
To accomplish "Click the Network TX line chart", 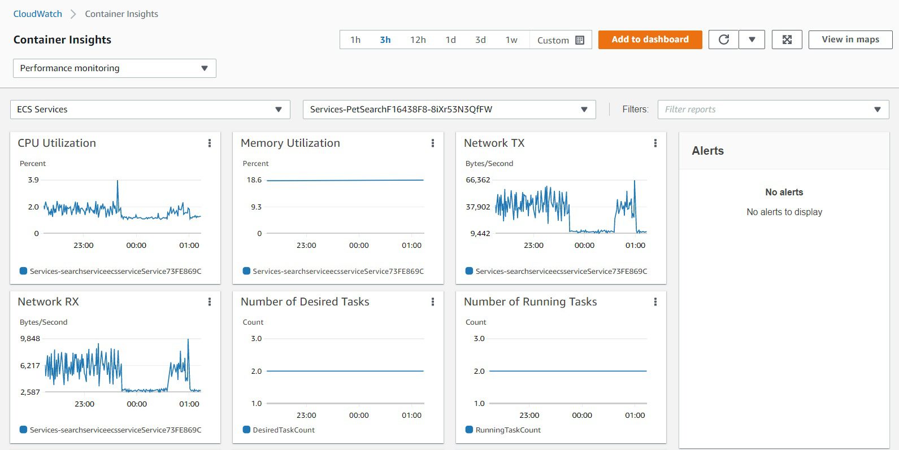I will click(571, 207).
